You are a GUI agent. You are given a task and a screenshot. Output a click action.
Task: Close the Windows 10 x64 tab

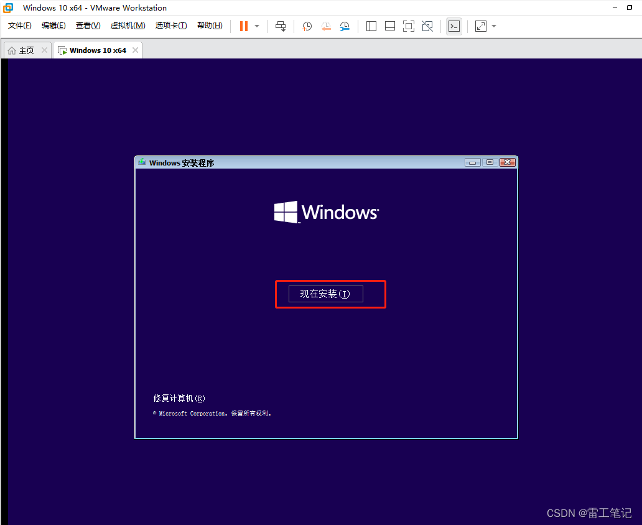tap(135, 50)
